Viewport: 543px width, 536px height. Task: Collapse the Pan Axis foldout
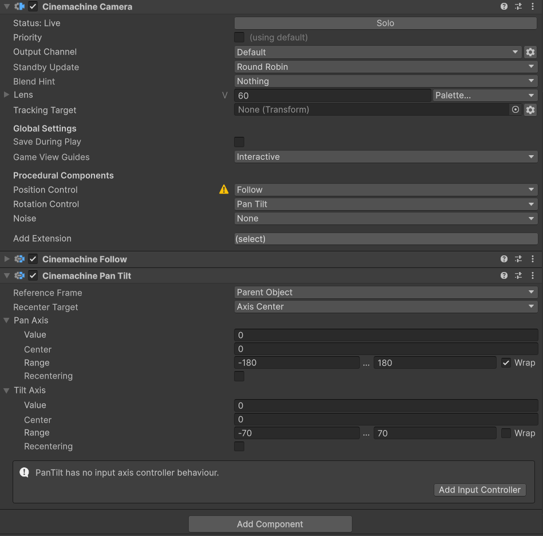6,320
